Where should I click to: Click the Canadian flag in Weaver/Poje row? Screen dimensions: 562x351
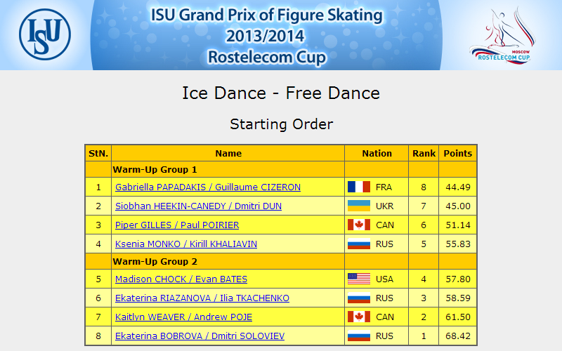[359, 317]
